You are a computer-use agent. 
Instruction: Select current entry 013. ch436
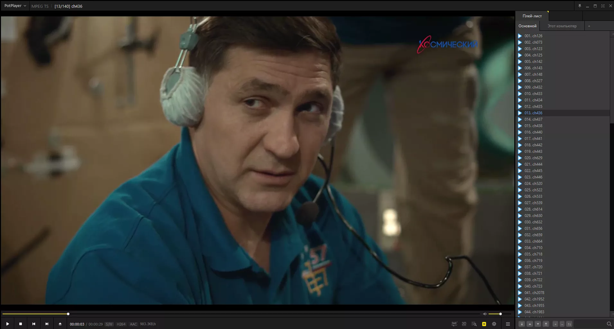click(563, 113)
